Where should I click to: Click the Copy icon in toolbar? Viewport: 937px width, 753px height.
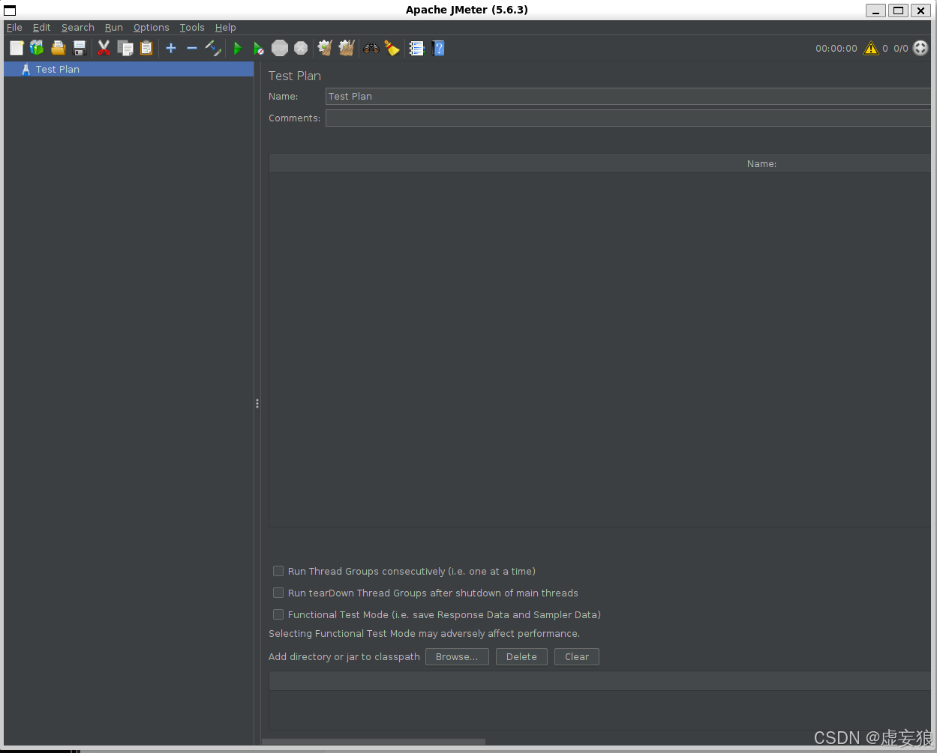click(x=125, y=48)
